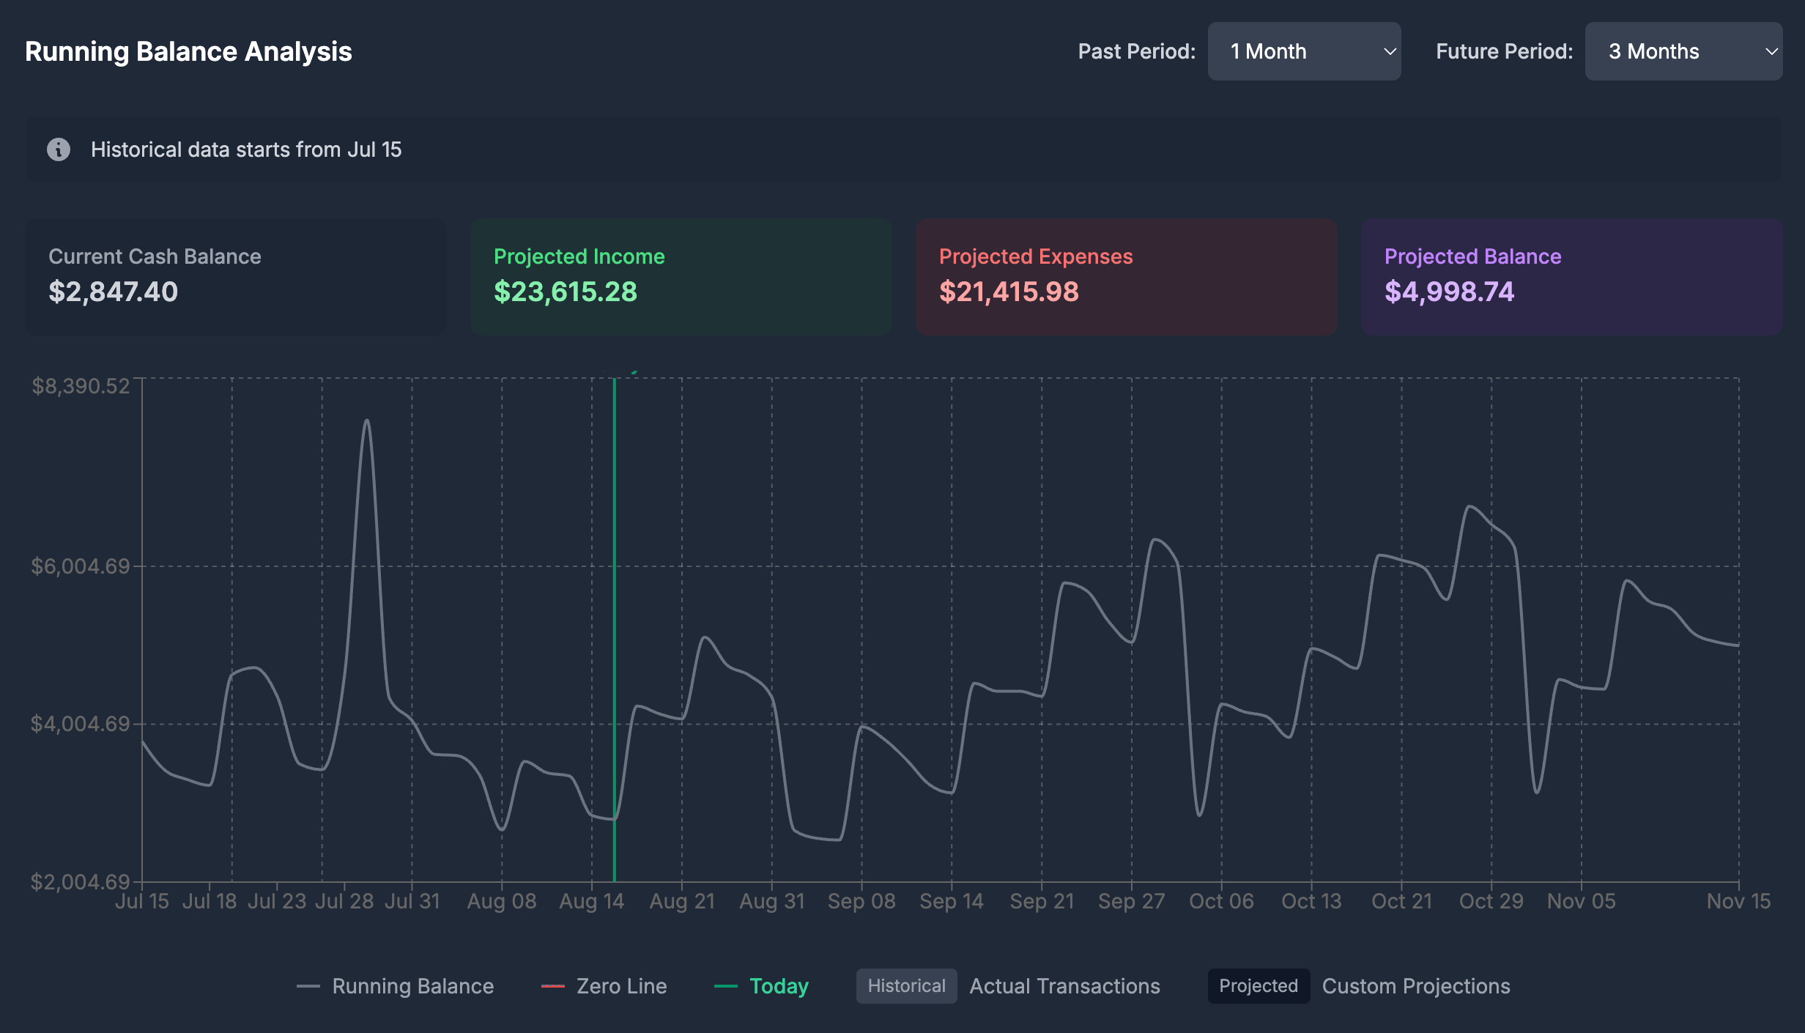Click the Past Period label
Image resolution: width=1805 pixels, height=1033 pixels.
(x=1136, y=51)
